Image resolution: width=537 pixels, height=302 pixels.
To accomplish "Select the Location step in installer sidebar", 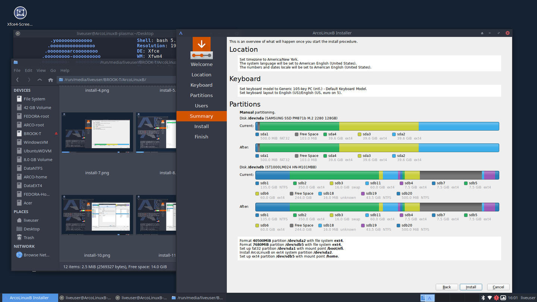I will tap(201, 75).
